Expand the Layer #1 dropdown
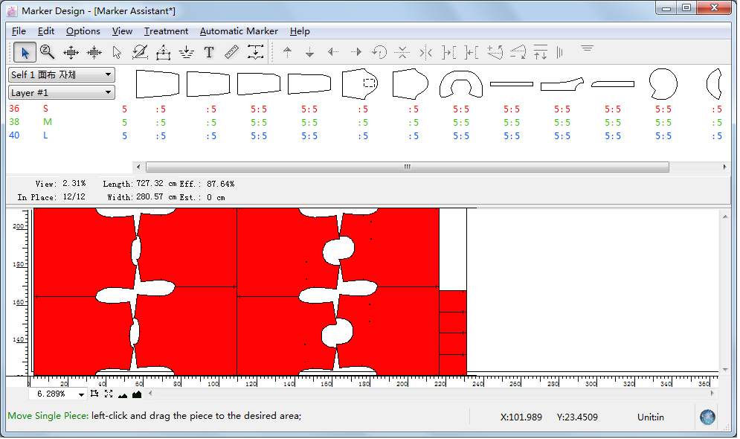Image resolution: width=740 pixels, height=439 pixels. tap(62, 93)
